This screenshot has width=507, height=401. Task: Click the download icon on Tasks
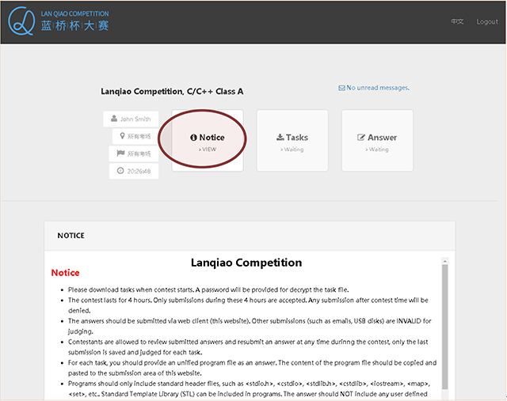pyautogui.click(x=281, y=138)
